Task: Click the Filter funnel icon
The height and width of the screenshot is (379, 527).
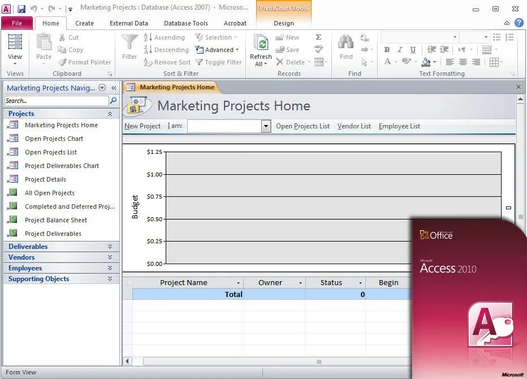Action: (129, 42)
